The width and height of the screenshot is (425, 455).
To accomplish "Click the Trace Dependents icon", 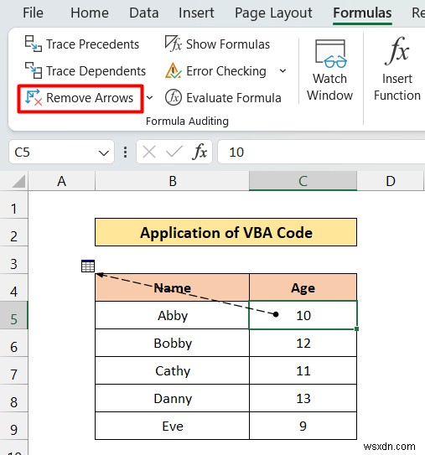I will pos(33,70).
